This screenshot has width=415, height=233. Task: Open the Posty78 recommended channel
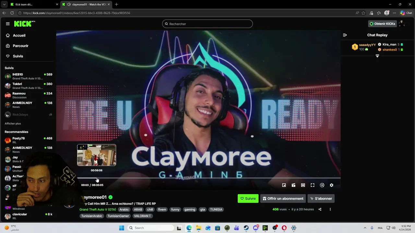(x=28, y=140)
